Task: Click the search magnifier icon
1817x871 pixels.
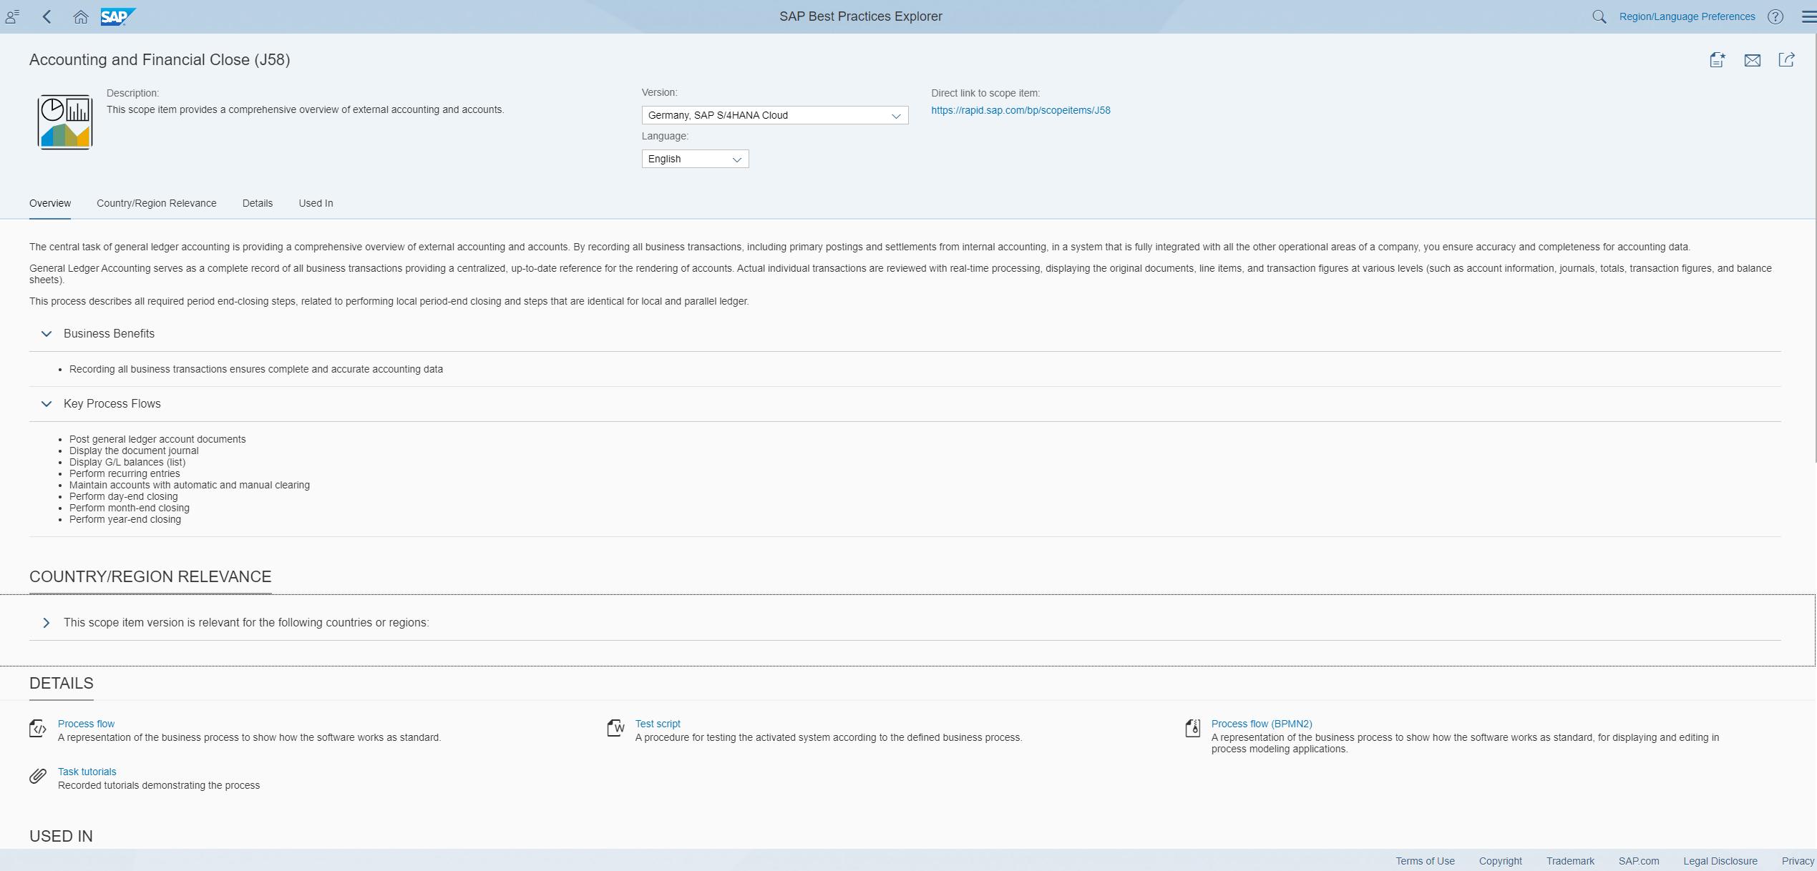Action: pos(1599,16)
